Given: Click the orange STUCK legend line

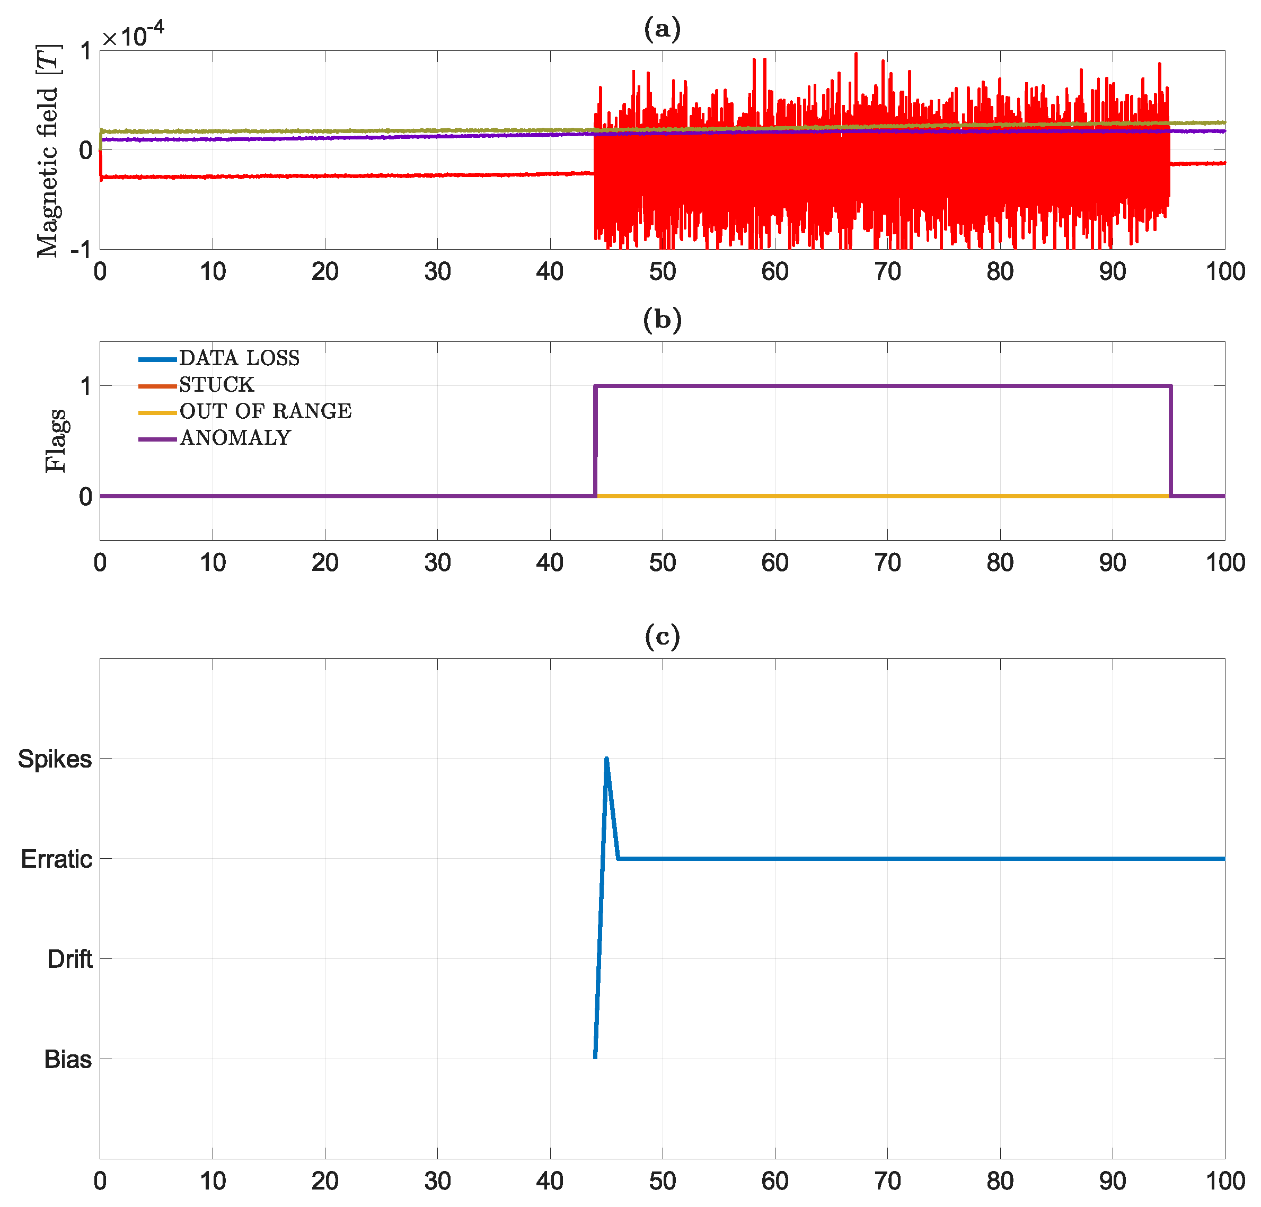Looking at the screenshot, I should [157, 385].
